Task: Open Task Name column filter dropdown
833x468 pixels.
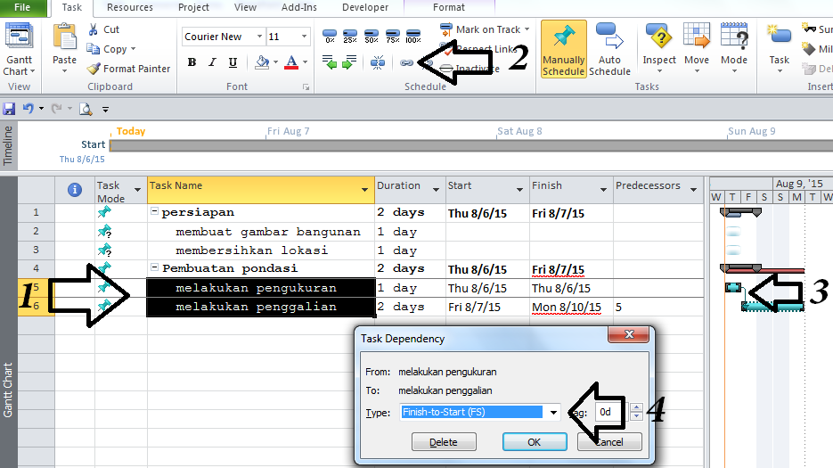Action: coord(364,190)
